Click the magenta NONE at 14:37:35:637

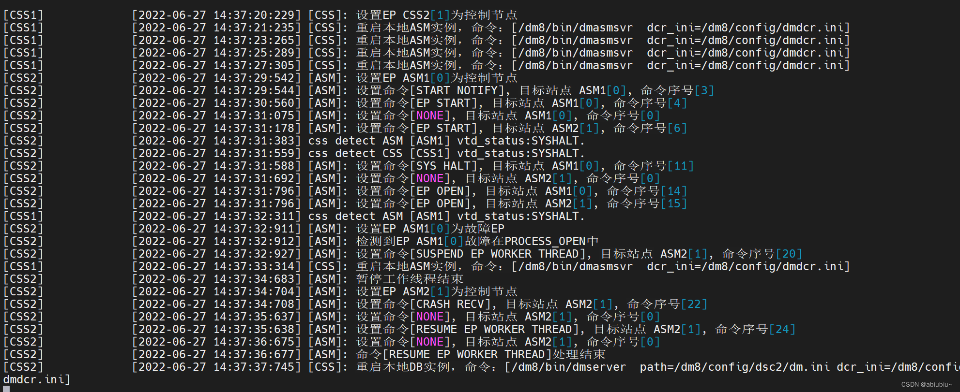point(430,317)
